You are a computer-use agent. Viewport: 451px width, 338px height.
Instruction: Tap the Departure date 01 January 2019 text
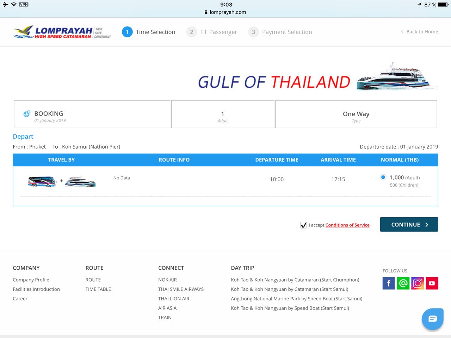click(399, 147)
